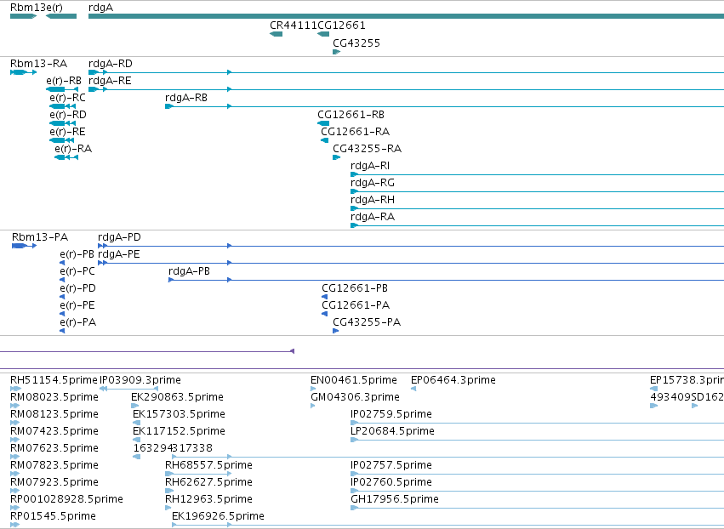724x529 pixels.
Task: Click the long rdgA gene bar in the top track
Action: [x=406, y=16]
